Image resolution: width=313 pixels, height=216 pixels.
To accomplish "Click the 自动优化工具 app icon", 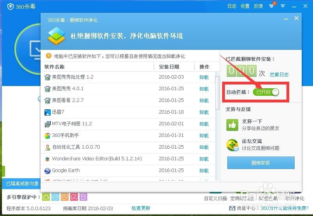I will click(47, 148).
